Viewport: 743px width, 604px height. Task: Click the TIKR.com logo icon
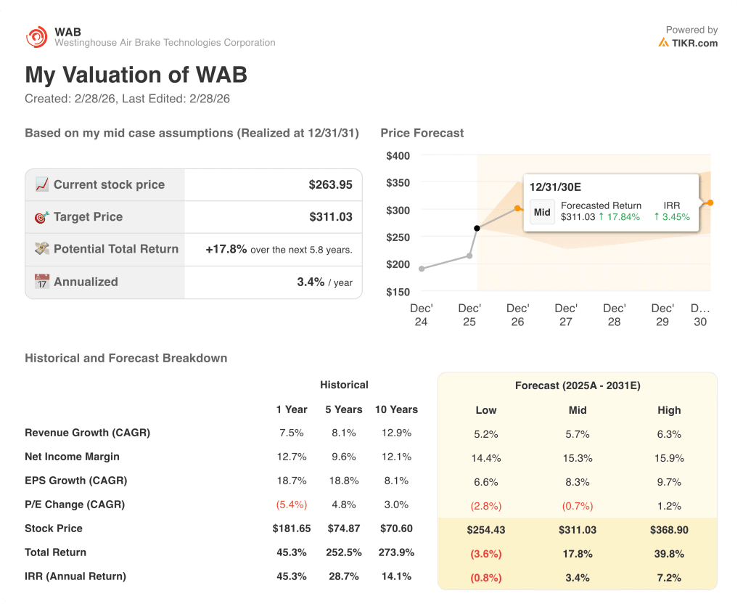pos(663,43)
